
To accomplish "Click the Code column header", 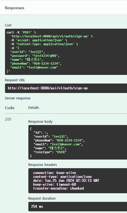I will point(10,108).
